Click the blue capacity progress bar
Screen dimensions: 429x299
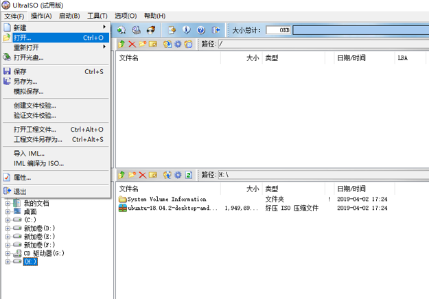coord(361,30)
